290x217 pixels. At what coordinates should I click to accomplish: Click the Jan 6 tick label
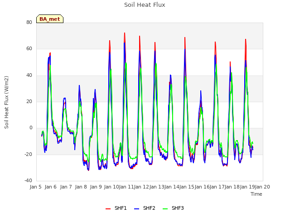pyautogui.click(x=50, y=187)
